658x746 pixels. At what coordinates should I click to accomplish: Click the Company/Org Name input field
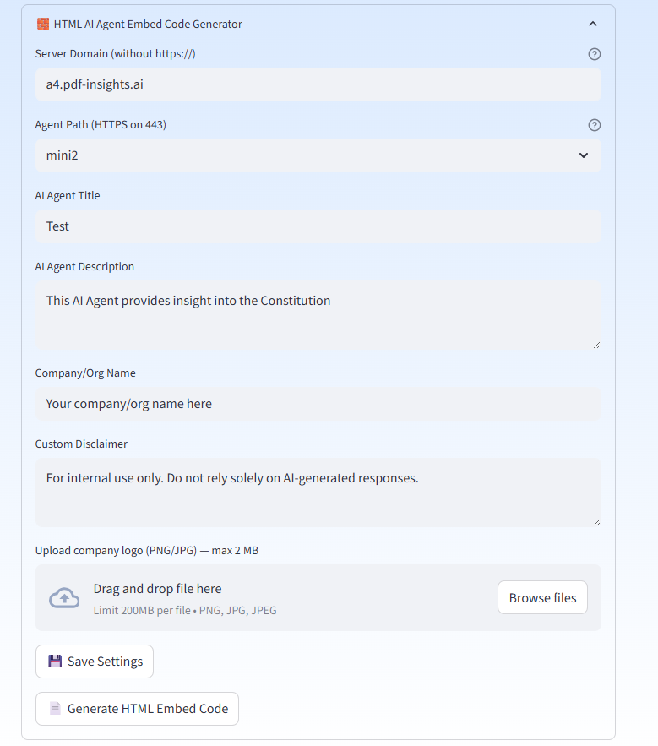(x=318, y=403)
